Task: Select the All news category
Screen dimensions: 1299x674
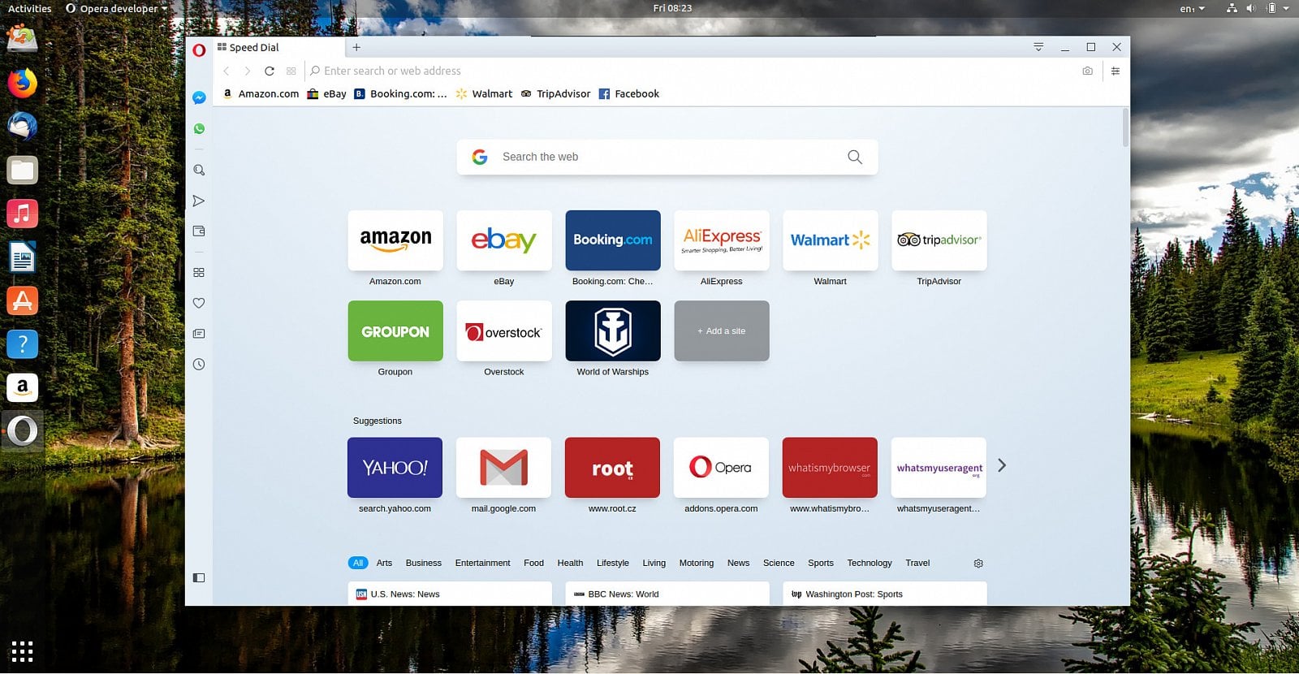Action: (x=358, y=563)
